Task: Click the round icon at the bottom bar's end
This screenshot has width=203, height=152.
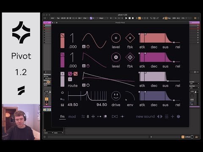Action: click(178, 117)
